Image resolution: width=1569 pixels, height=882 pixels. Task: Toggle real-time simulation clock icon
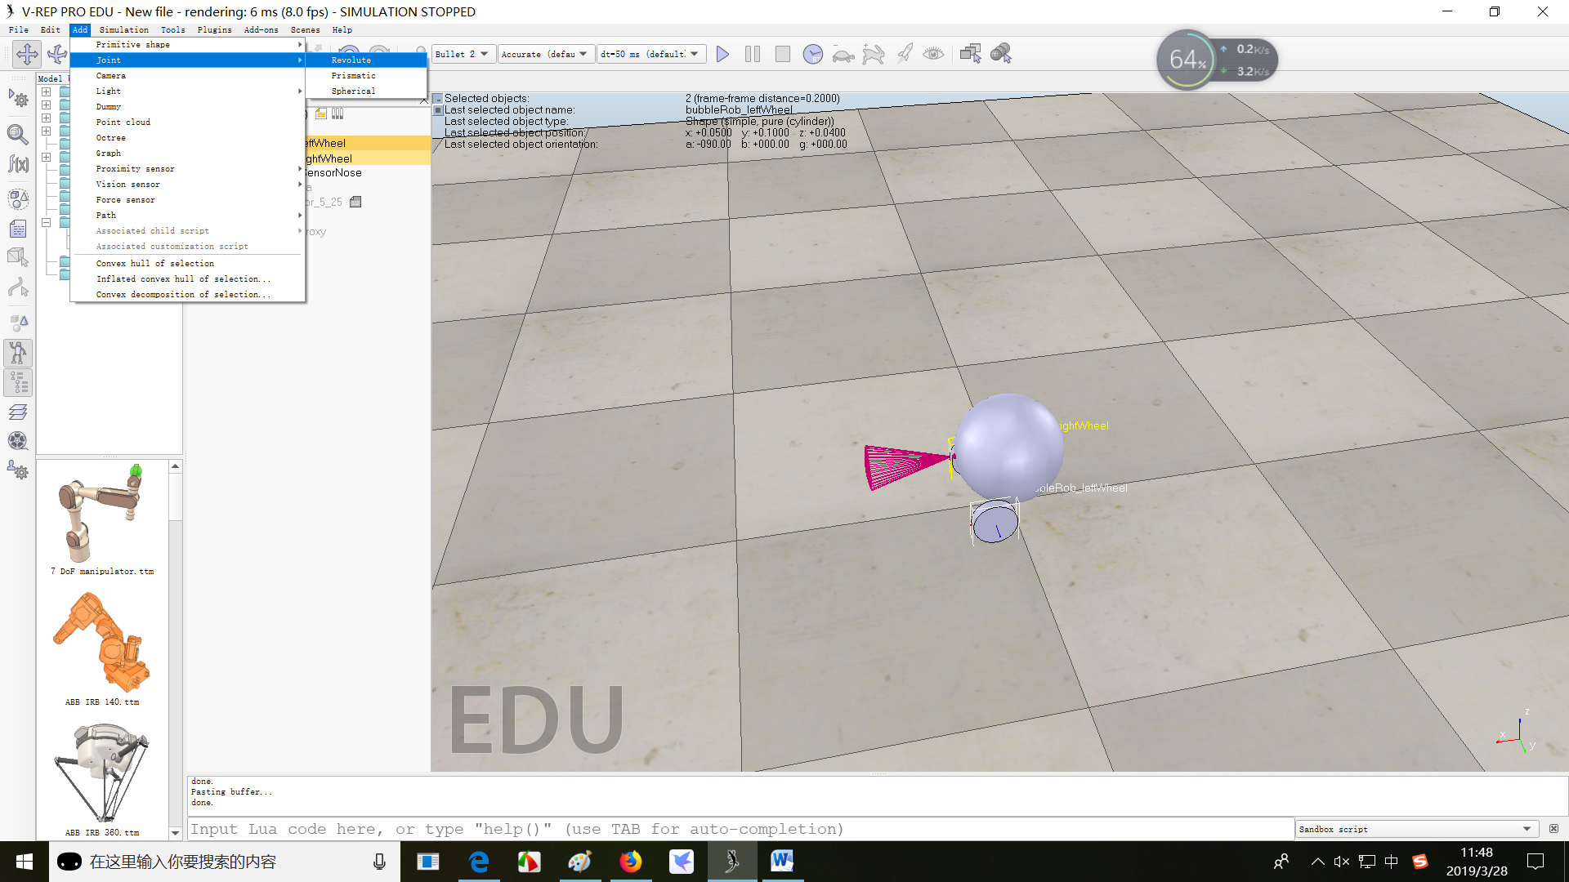tap(812, 54)
